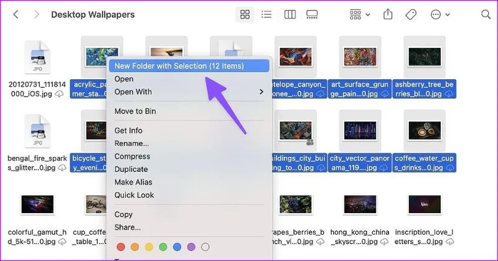Click the grapes berries thumbnail

[295, 204]
